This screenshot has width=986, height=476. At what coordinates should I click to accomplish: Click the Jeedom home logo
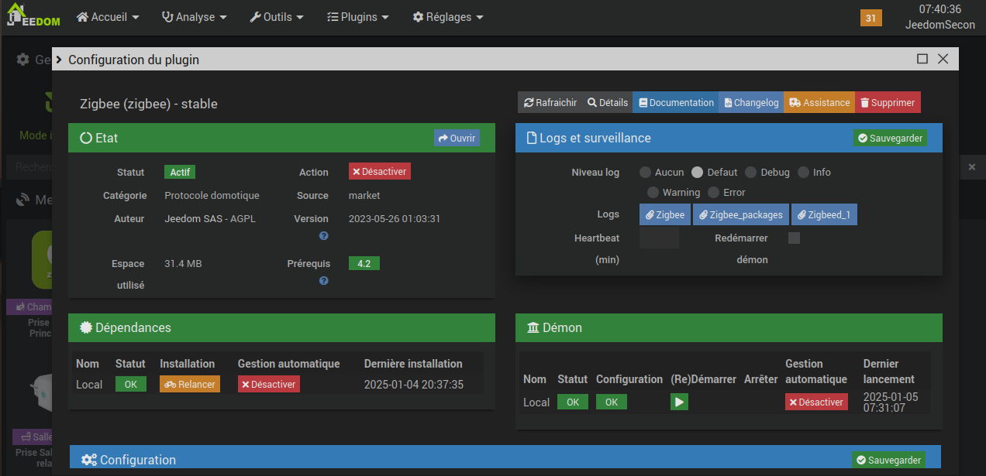pos(33,16)
